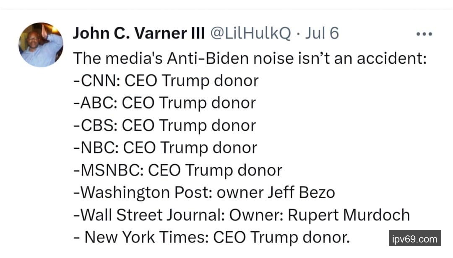Click the @LilHulkQ handle
Screen dimensions: 453x258
click(250, 34)
